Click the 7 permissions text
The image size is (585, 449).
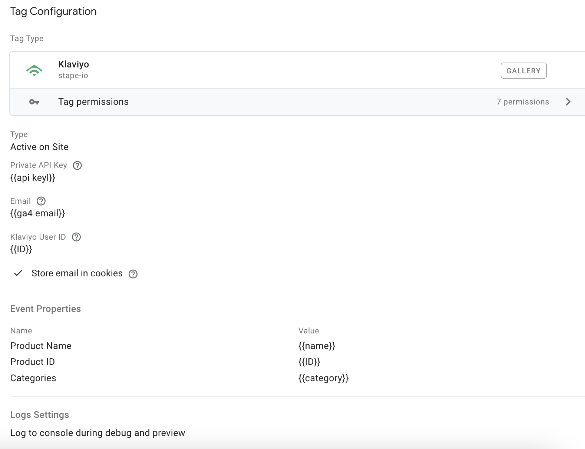tap(523, 102)
